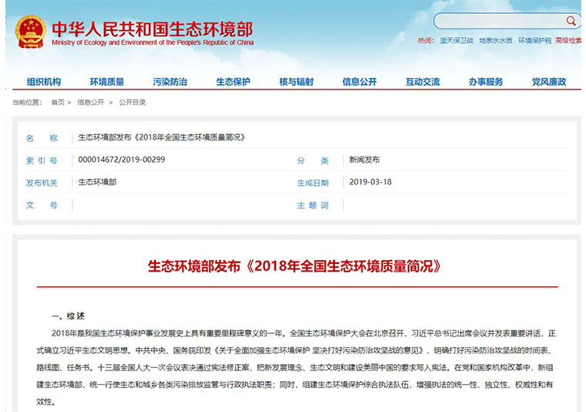Click the red article headline
Screen dimensions: 586x412
[295, 266]
